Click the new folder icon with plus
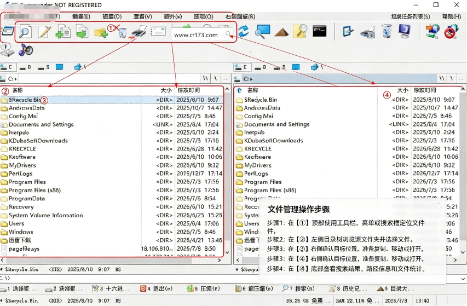The image size is (467, 306). (100, 32)
